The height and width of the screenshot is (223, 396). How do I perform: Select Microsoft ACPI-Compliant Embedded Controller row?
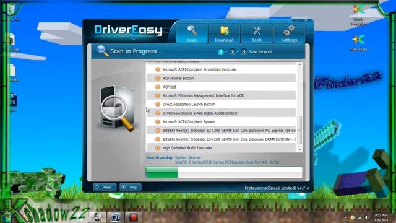coord(221,69)
